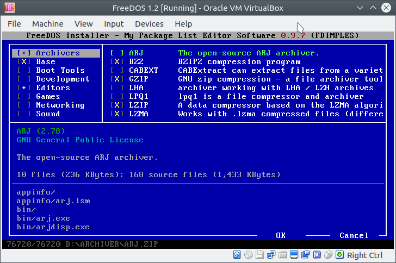Toggle the Archivers group marker

pos(24,53)
